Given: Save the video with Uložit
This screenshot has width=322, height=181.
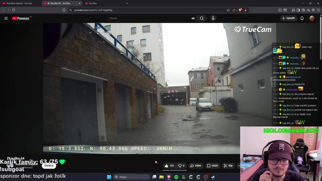Looking at the screenshot, I should pos(213,166).
